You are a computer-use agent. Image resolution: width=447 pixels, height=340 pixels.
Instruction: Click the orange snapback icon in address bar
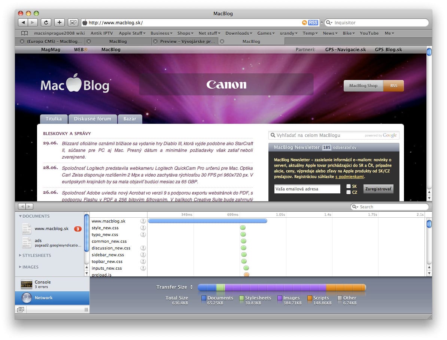click(x=304, y=22)
